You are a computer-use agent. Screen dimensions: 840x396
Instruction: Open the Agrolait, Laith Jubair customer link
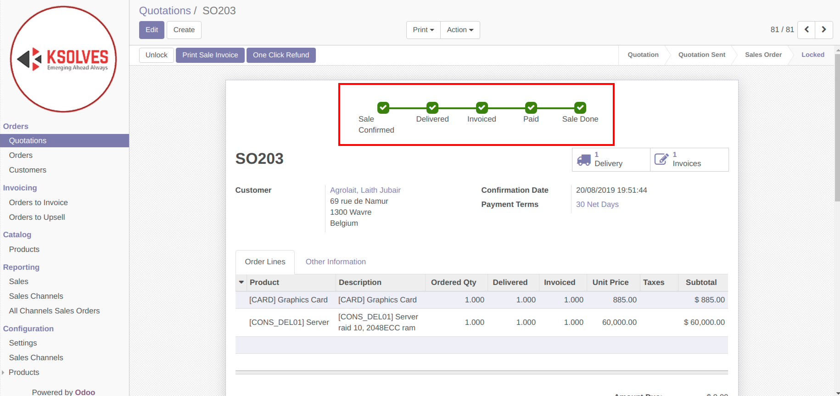pos(365,190)
